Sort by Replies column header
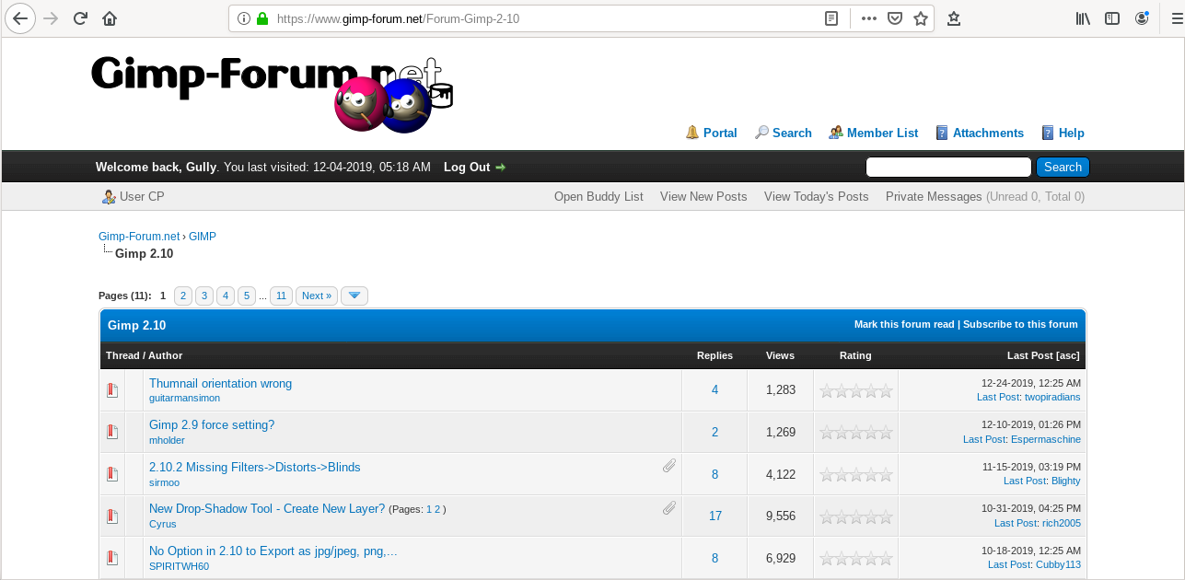Image resolution: width=1185 pixels, height=580 pixels. (x=714, y=355)
